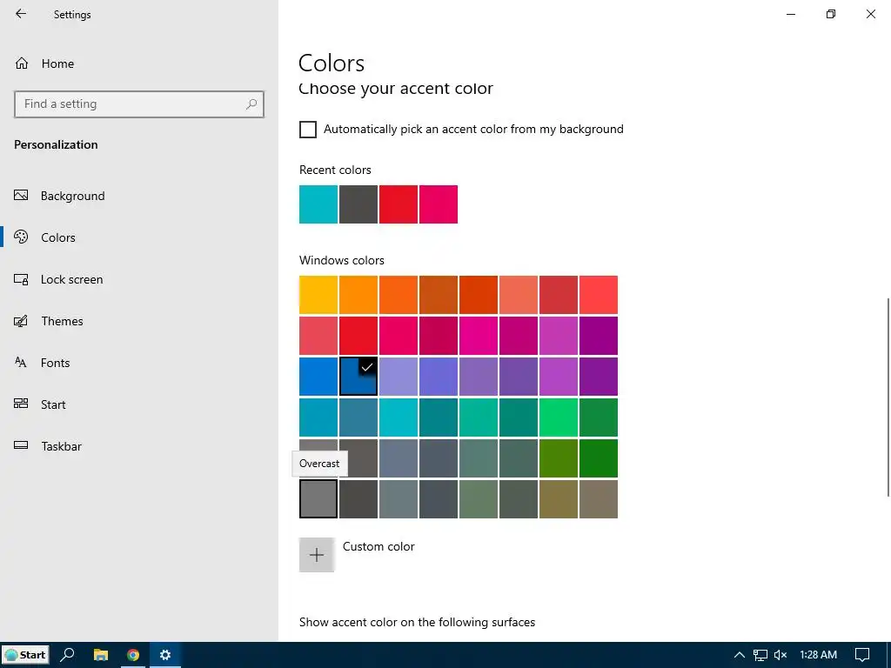Click the Custom color label
891x668 pixels.
(x=379, y=546)
